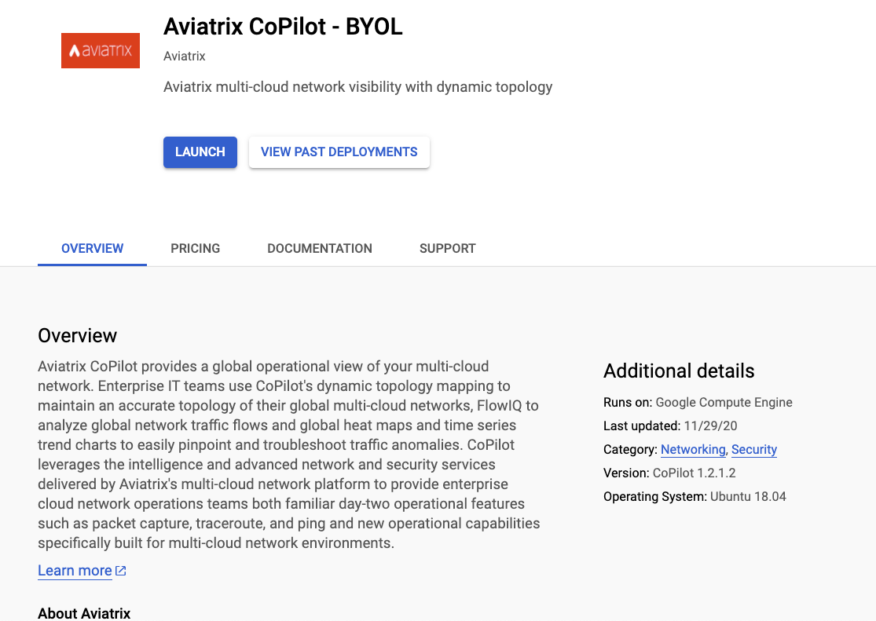Click the About Aviatrix heading
The image size is (876, 621).
coord(83,613)
